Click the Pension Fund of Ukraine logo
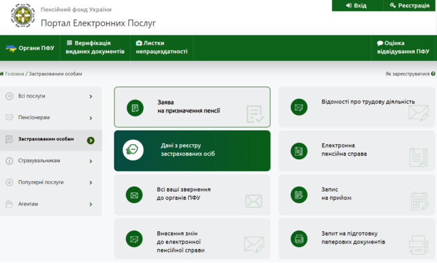Viewport: 437px width, 263px height. (x=22, y=16)
